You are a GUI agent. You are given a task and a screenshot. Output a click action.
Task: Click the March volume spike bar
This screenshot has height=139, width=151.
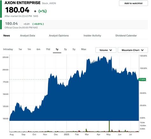point(86,130)
